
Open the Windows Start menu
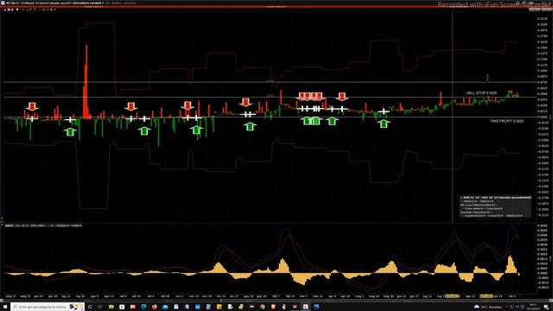tap(5, 307)
